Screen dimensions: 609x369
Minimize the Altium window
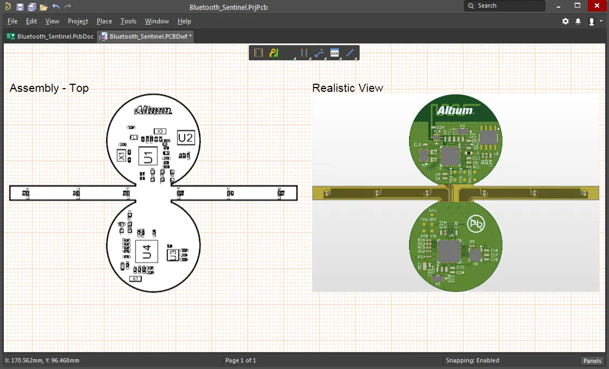pyautogui.click(x=558, y=6)
